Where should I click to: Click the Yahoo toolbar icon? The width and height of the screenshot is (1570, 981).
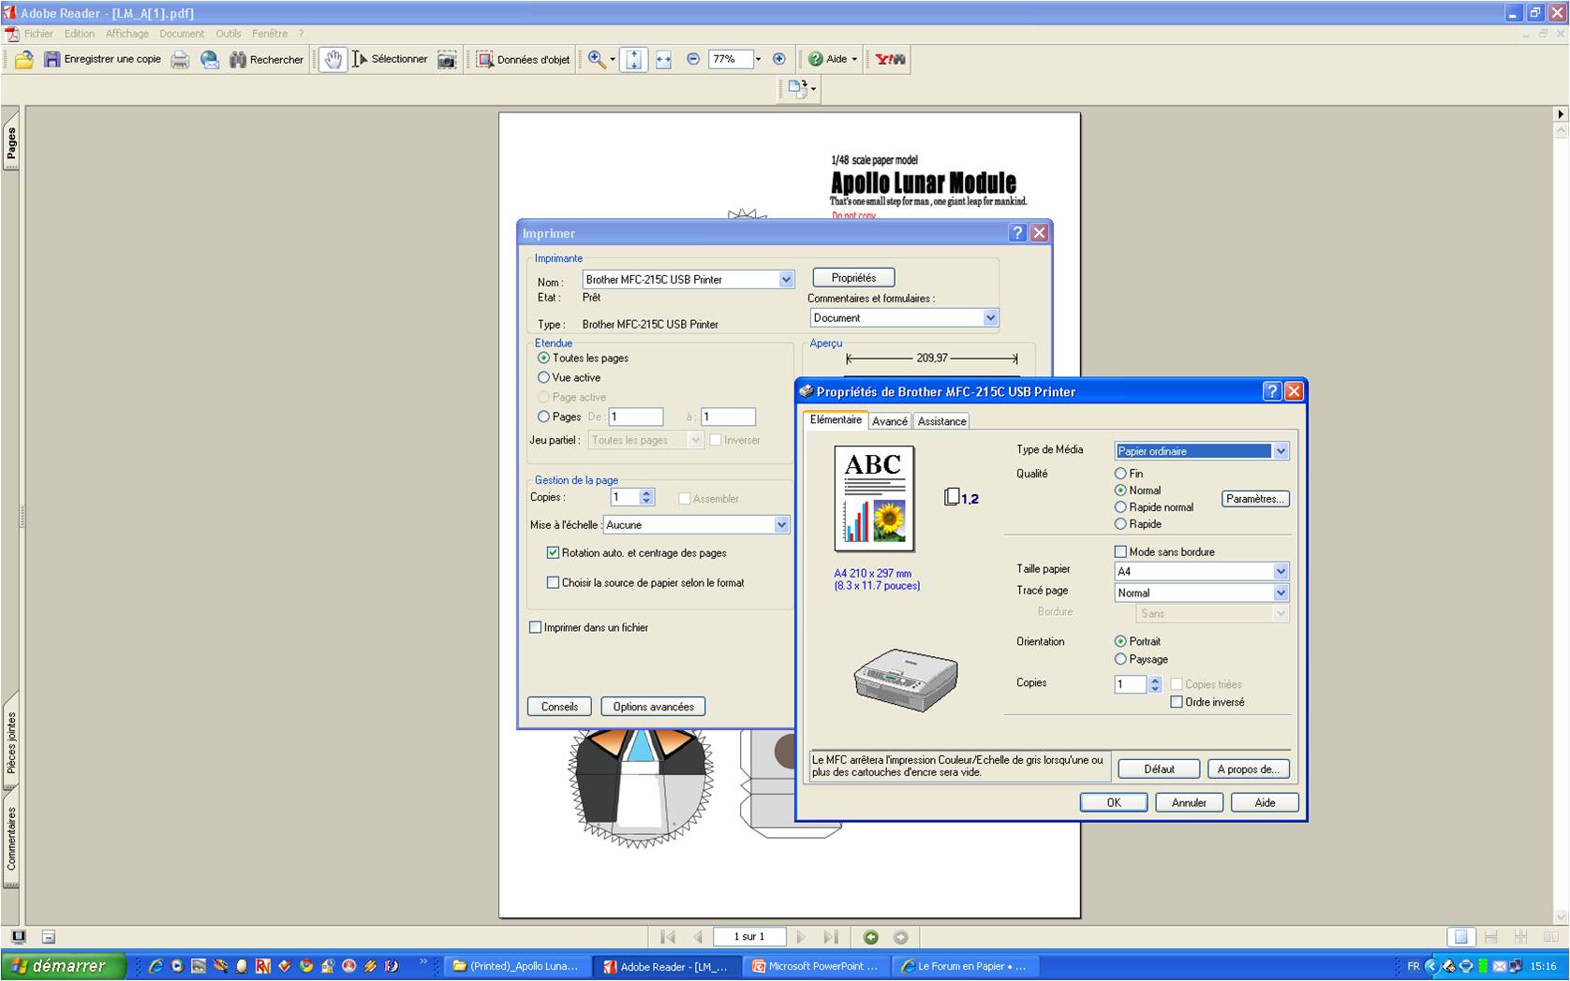tap(890, 59)
